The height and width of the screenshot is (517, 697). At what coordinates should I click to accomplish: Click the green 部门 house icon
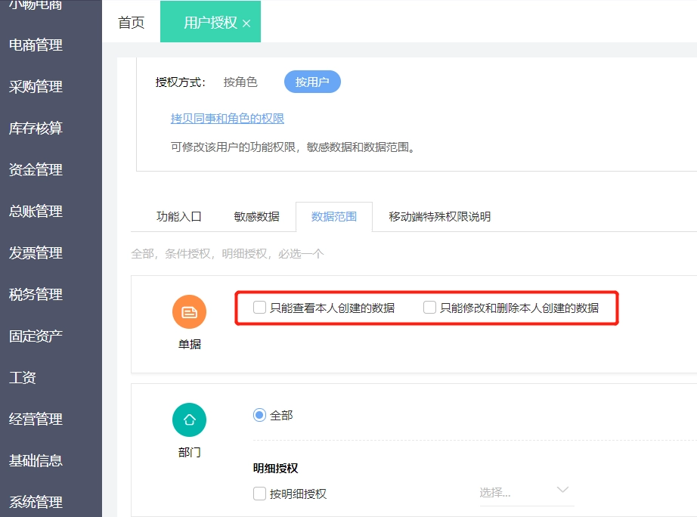coord(189,419)
